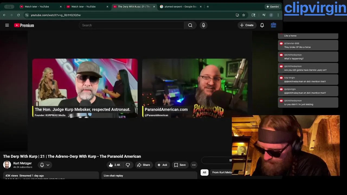347x195 pixels.
Task: Click '46.2K subscribers' text
Action: [23, 167]
